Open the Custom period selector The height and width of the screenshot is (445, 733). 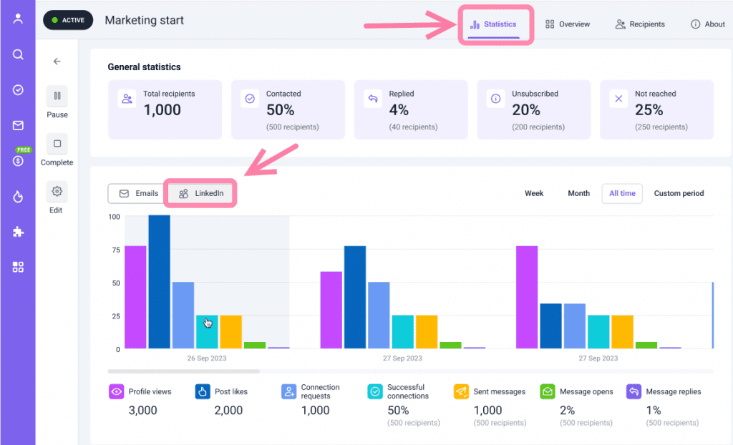pos(679,193)
